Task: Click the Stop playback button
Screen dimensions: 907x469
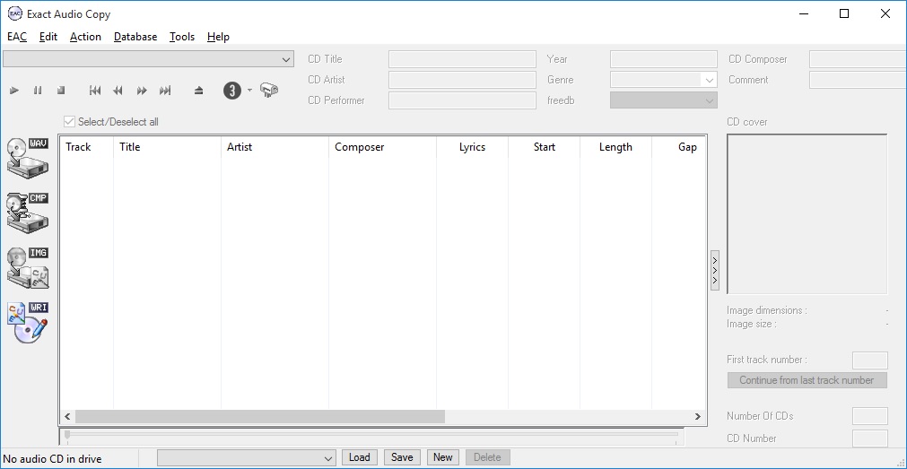Action: (61, 91)
